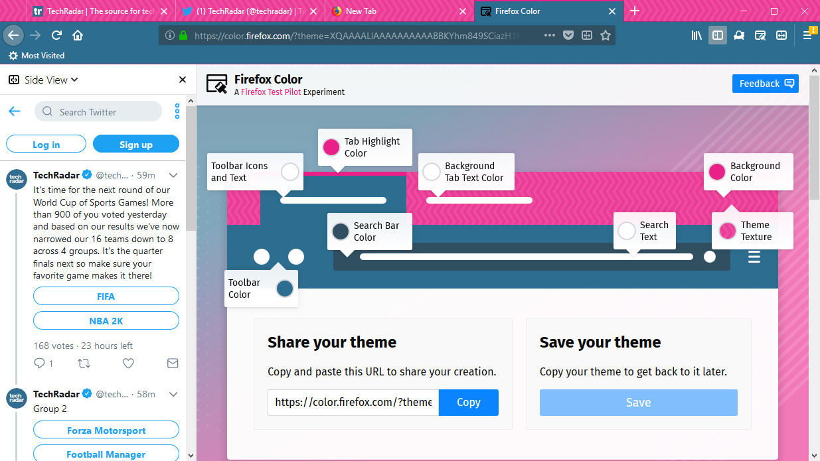Pick the Search Text color swatch

click(627, 231)
